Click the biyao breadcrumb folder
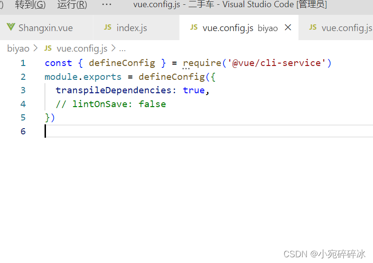 (x=18, y=48)
